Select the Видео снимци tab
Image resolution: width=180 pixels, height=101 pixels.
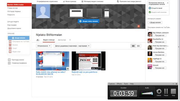(x=49, y=40)
